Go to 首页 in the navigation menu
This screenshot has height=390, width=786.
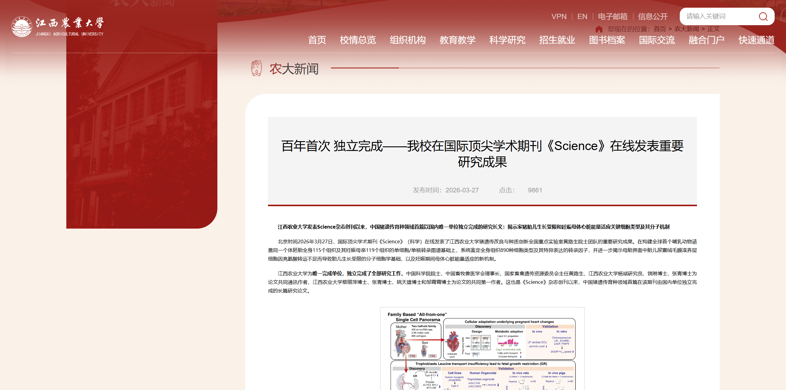pyautogui.click(x=317, y=40)
